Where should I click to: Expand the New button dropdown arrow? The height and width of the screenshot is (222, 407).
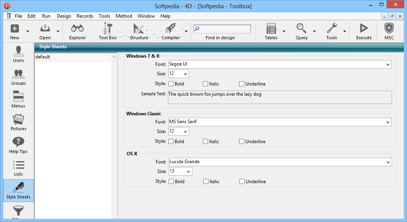pos(28,31)
